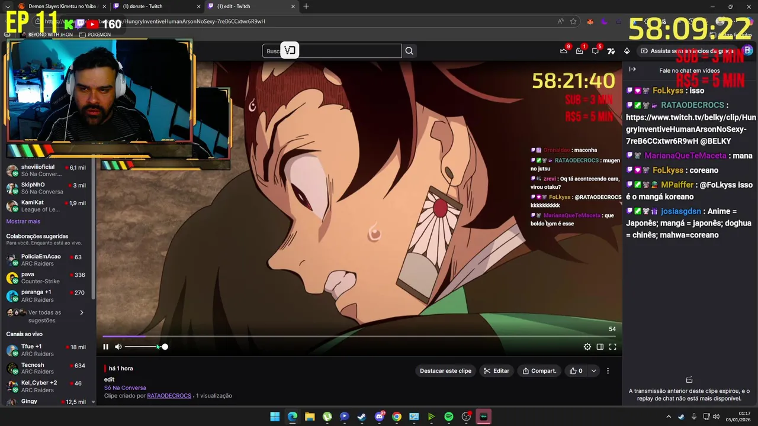Close the edit - Twitch tab
The width and height of the screenshot is (758, 426).
pos(293,7)
